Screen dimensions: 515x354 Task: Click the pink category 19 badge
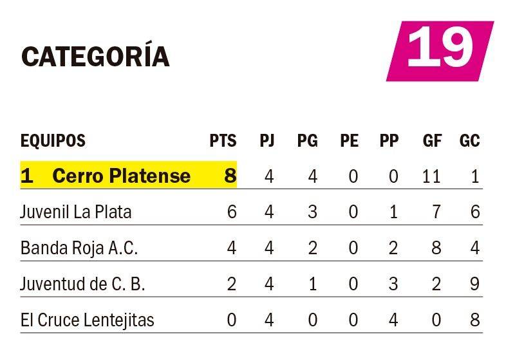(x=440, y=51)
